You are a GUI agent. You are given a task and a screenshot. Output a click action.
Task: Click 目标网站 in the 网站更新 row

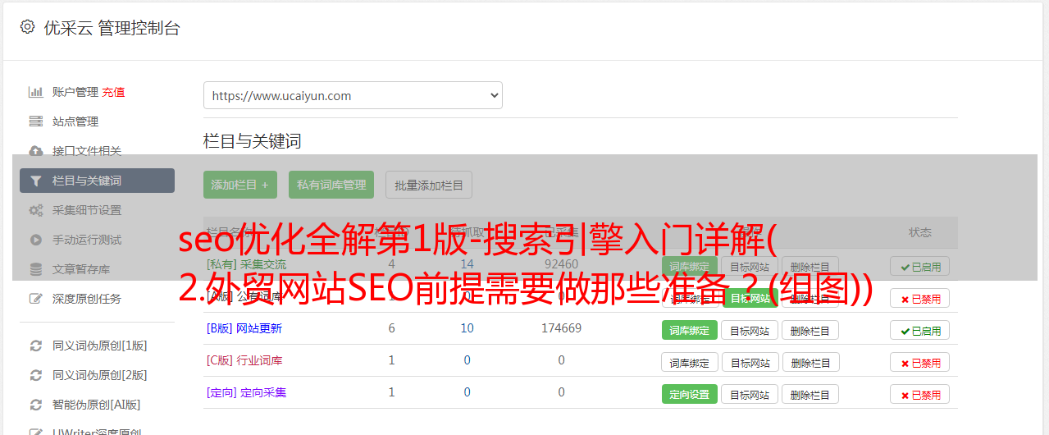point(750,330)
